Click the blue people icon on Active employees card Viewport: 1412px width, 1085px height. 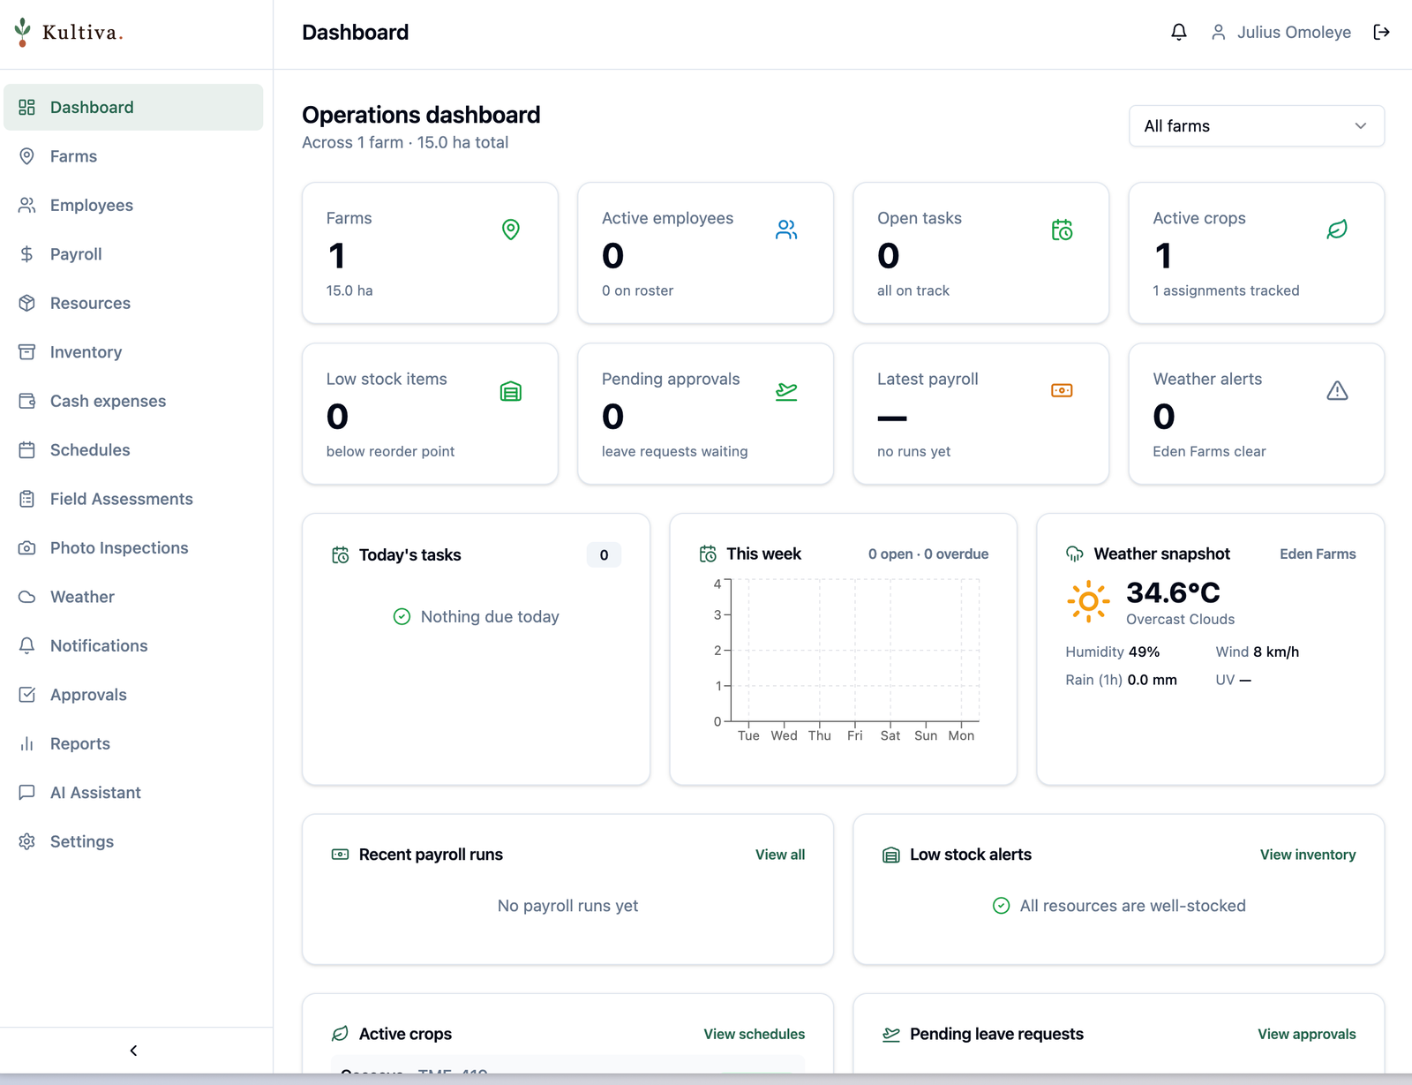point(786,230)
